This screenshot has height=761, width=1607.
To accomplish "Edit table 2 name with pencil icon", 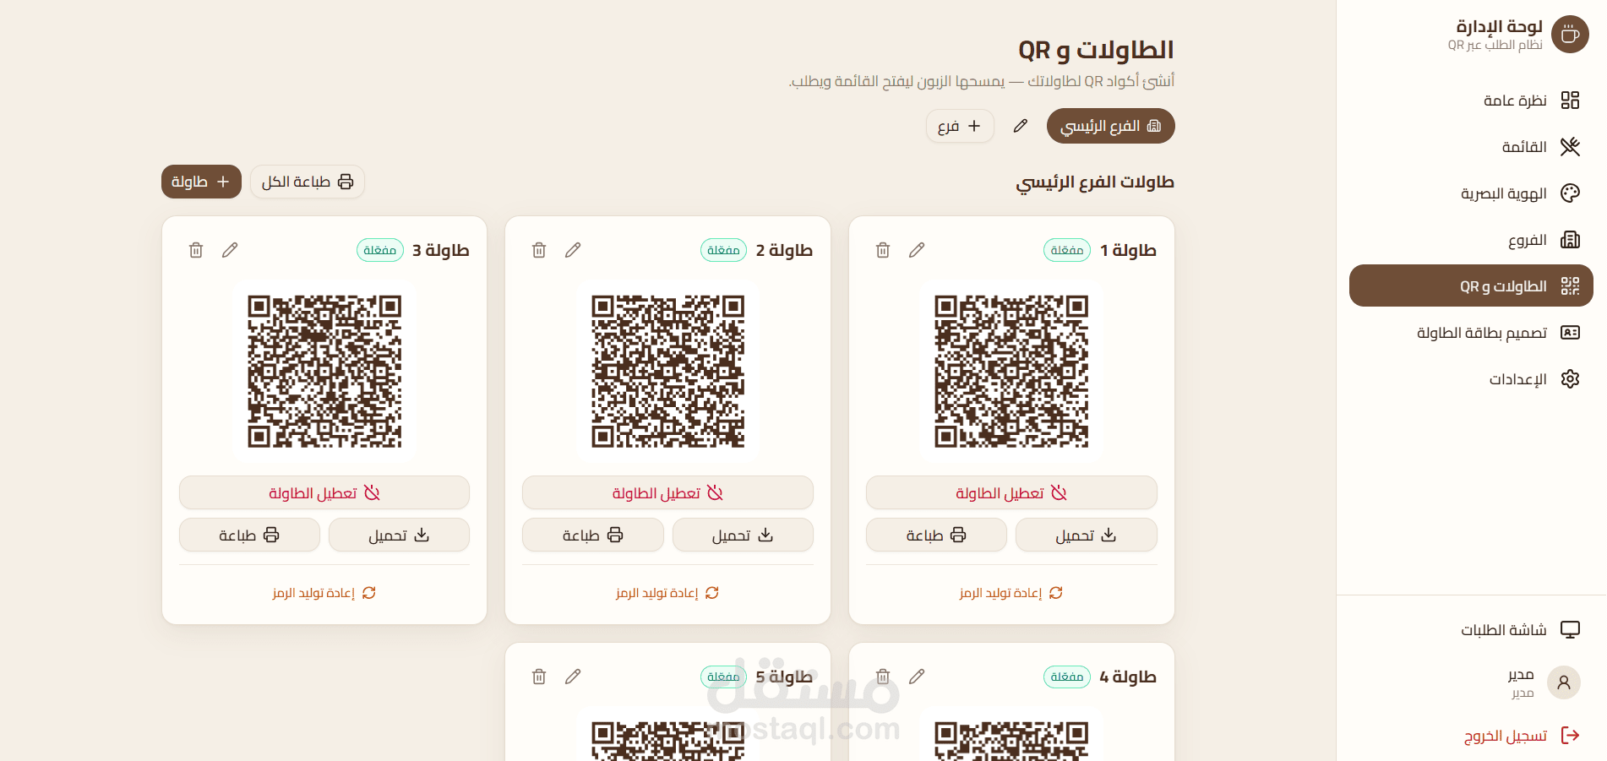I will click(x=573, y=250).
